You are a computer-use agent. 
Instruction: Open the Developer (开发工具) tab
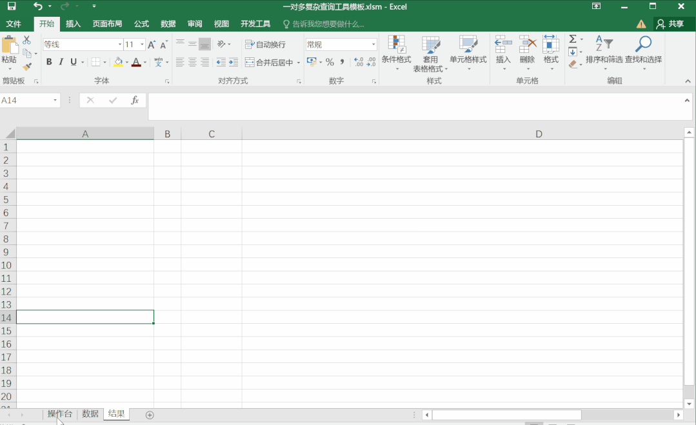pos(255,24)
